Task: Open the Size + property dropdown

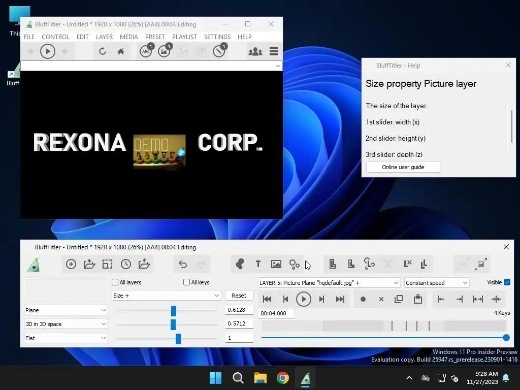Action: click(166, 296)
